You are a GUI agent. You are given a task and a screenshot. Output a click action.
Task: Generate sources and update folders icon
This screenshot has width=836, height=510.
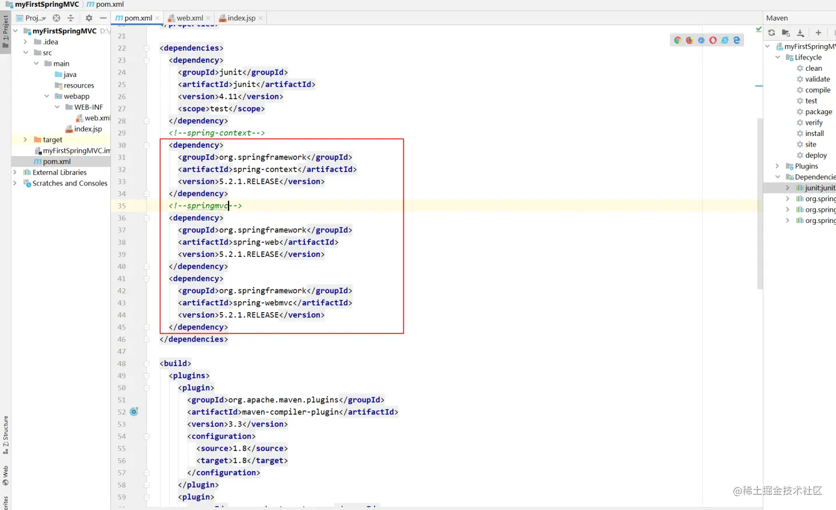[786, 33]
